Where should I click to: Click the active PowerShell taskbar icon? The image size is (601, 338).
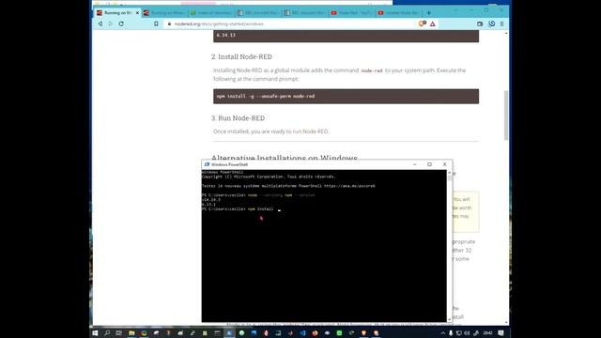229,333
